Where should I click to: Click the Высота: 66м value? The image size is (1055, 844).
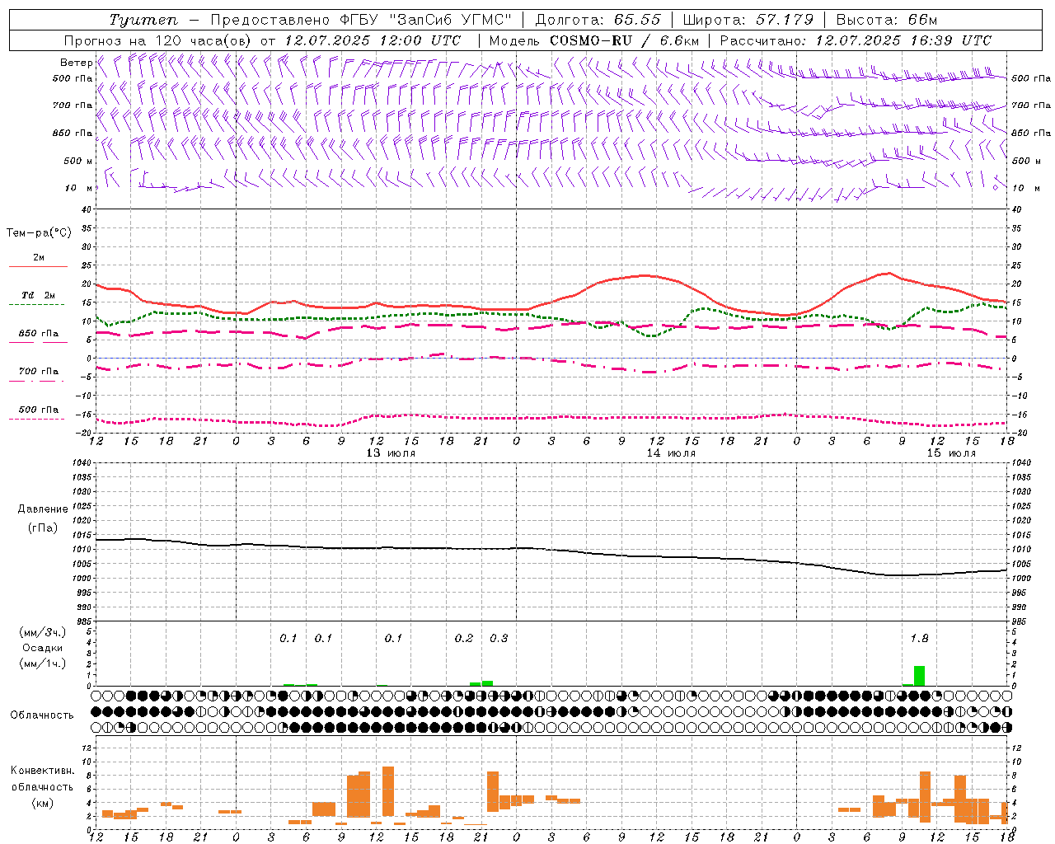coord(887,20)
